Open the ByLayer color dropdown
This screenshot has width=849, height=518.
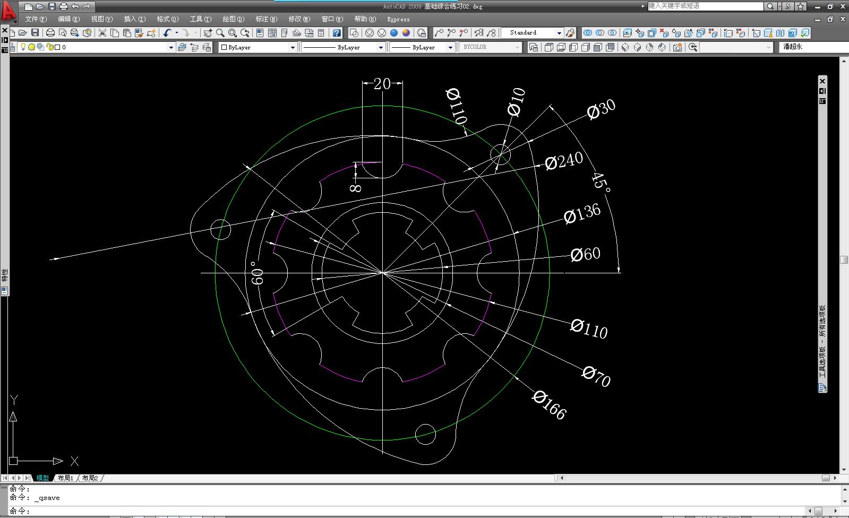(x=258, y=47)
